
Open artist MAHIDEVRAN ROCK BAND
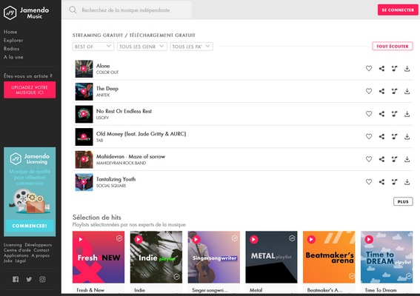tap(121, 164)
